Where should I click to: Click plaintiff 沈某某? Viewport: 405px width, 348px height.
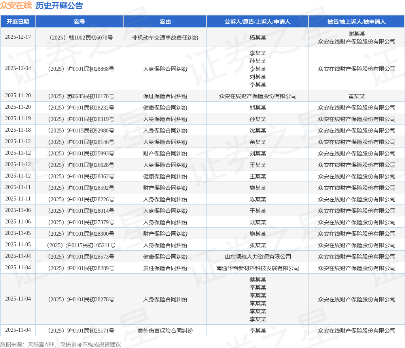pyautogui.click(x=257, y=130)
